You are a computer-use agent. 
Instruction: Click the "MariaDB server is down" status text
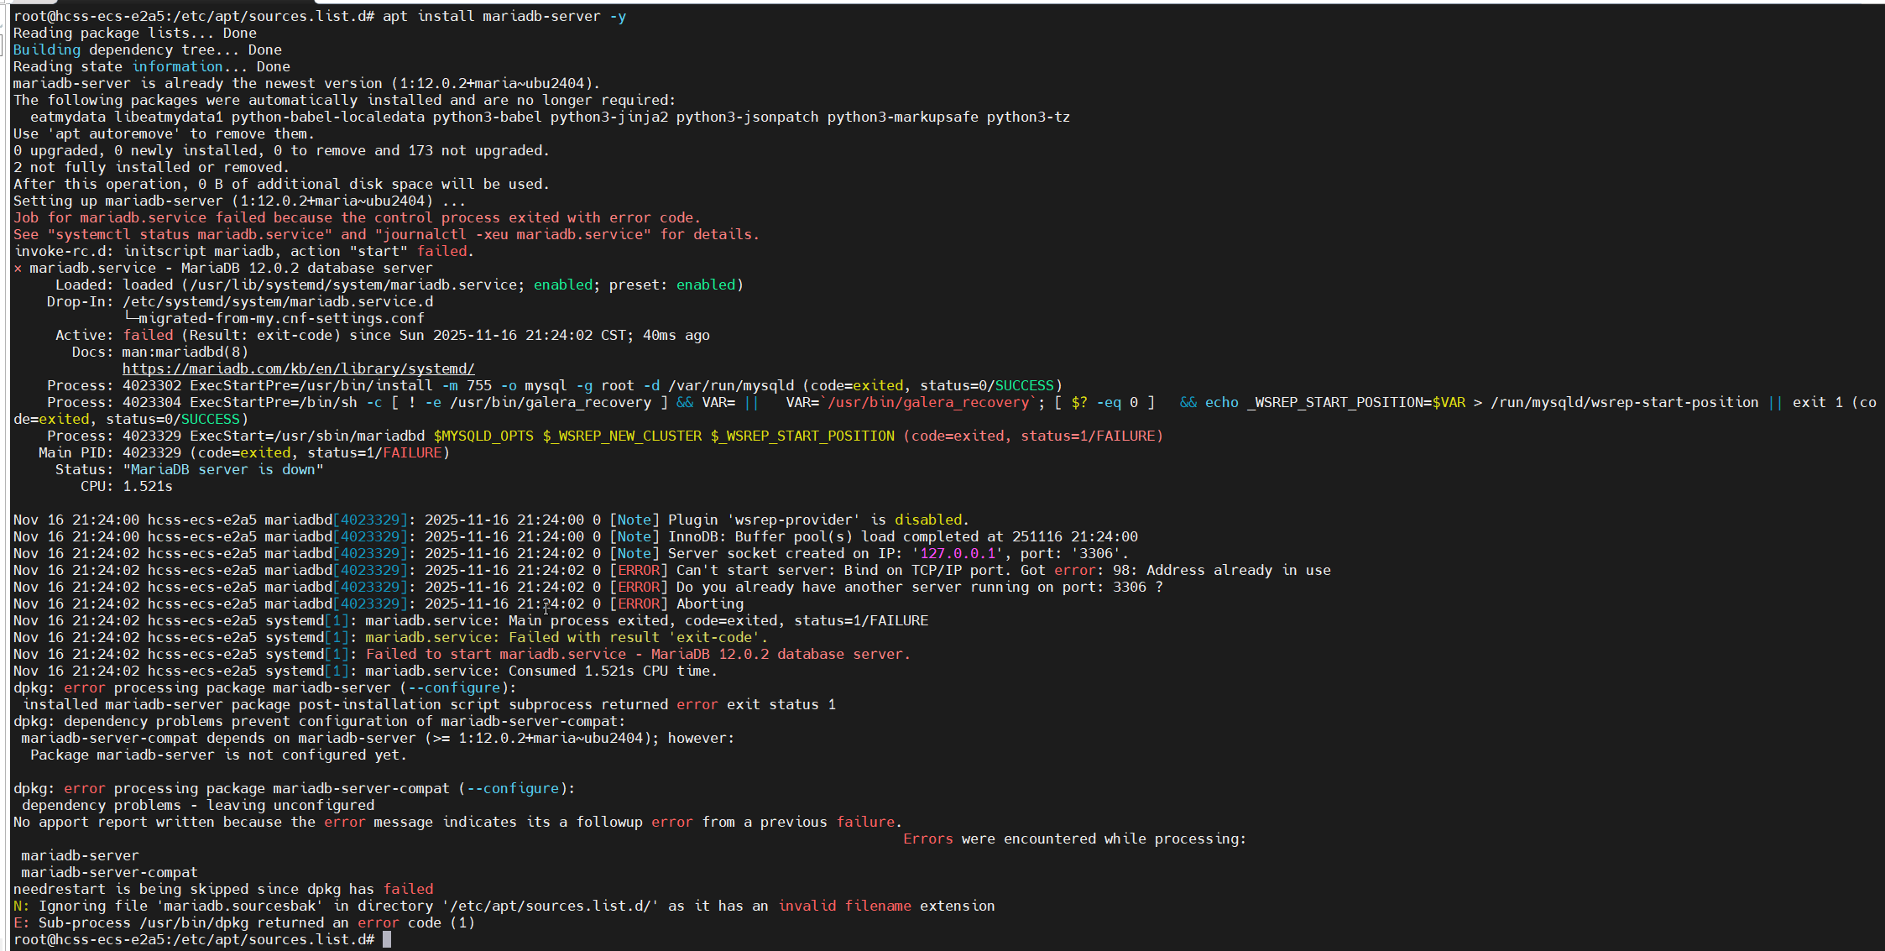coord(222,469)
